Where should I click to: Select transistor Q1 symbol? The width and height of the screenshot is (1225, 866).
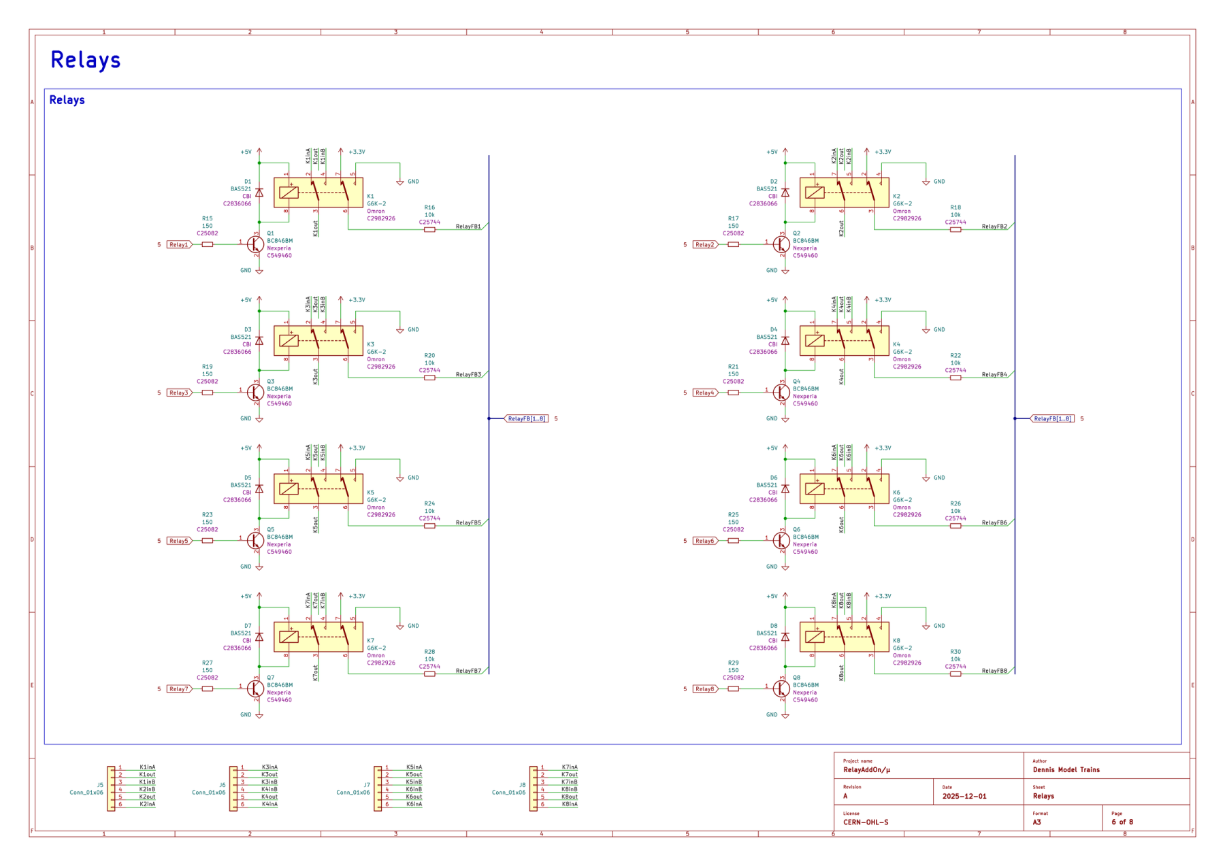tap(256, 244)
